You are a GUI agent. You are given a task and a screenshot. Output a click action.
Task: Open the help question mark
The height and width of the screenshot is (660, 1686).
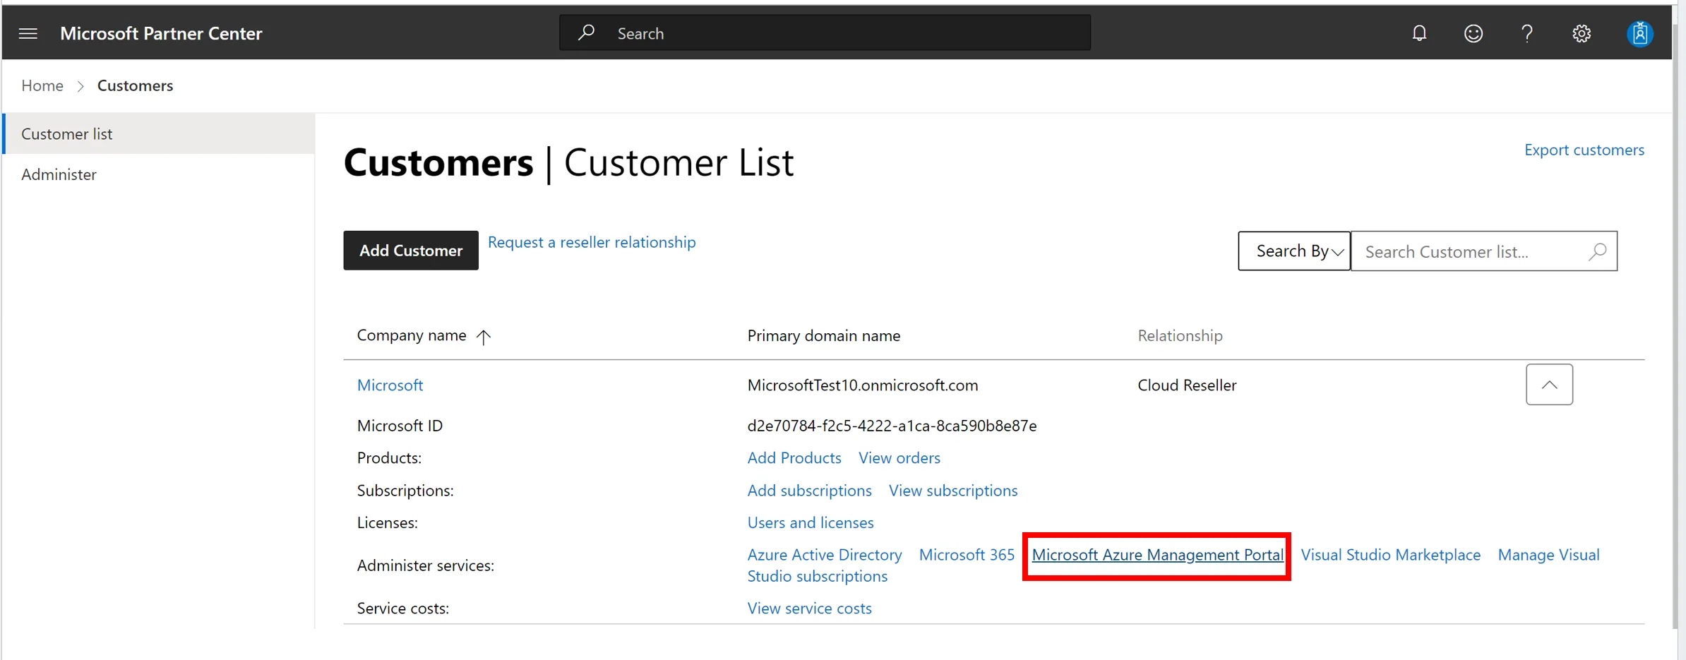(1527, 33)
